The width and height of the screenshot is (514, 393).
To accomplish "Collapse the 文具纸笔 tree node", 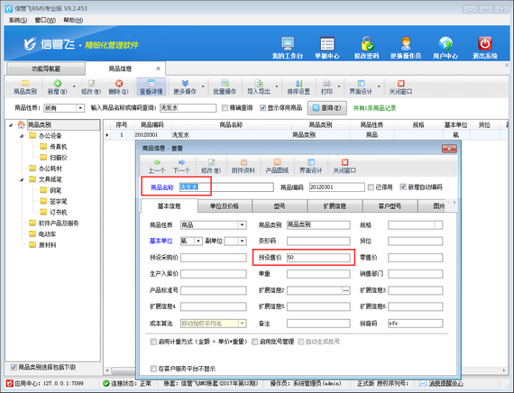I will tap(22, 179).
